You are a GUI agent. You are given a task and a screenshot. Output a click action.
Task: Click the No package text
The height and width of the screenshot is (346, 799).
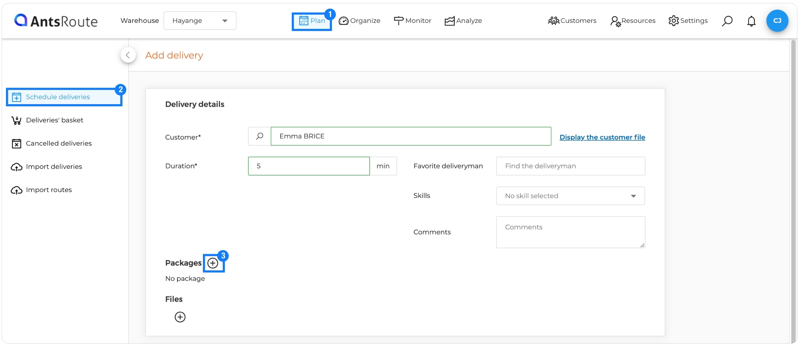(185, 279)
